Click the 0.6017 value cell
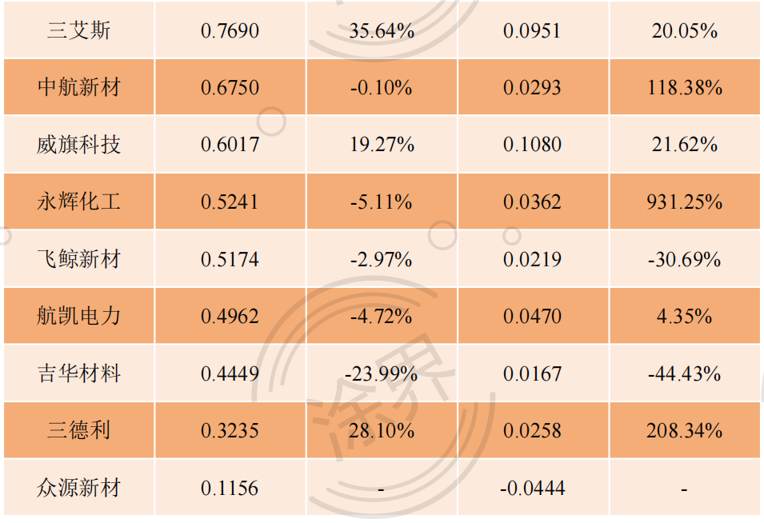Image resolution: width=764 pixels, height=523 pixels. pyautogui.click(x=230, y=144)
